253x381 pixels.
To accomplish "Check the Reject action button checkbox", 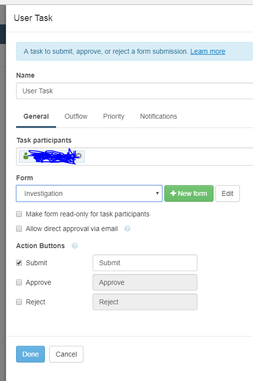I will [19, 302].
